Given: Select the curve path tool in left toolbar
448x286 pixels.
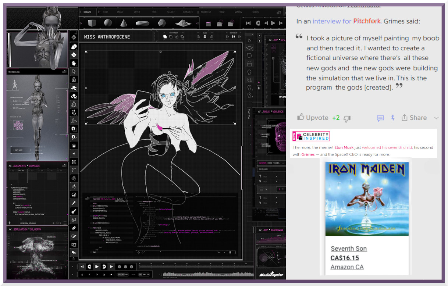Looking at the screenshot, I should coord(74,170).
